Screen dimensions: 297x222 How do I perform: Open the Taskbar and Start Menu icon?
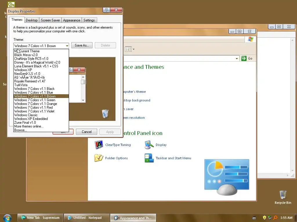coord(149,158)
